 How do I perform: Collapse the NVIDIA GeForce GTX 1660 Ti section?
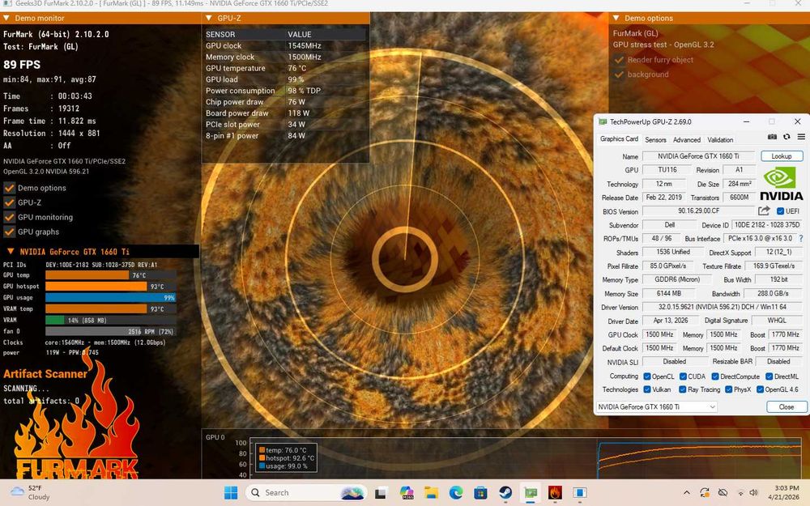point(11,252)
